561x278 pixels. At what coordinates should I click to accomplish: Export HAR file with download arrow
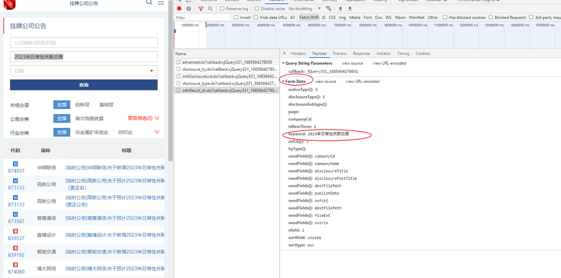[x=350, y=8]
